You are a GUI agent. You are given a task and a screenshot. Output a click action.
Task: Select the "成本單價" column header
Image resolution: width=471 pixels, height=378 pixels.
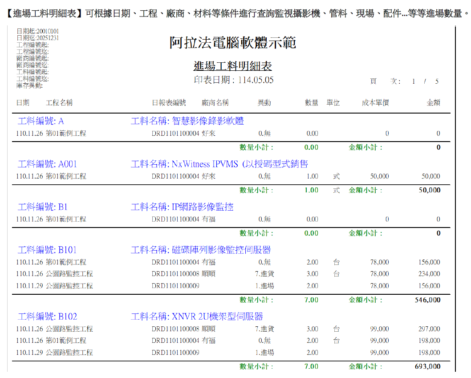click(x=375, y=103)
